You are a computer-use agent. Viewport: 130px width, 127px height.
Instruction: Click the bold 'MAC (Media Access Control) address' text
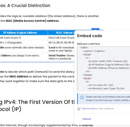tap(32, 21)
